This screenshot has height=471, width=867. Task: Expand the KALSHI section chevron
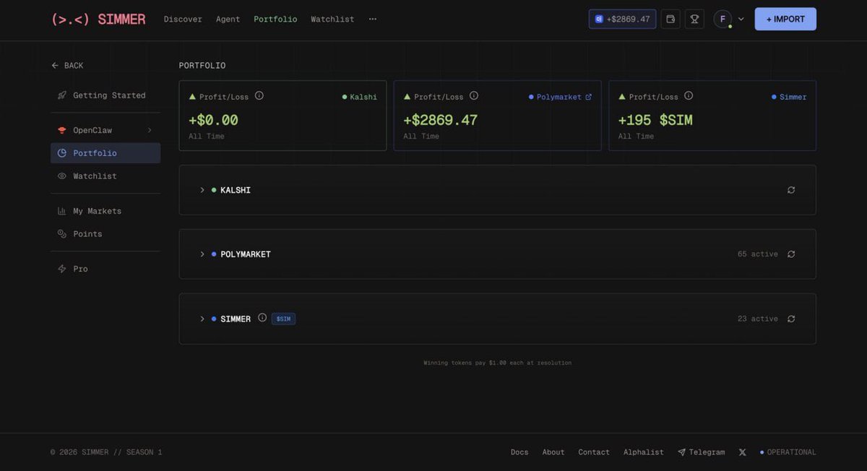[x=202, y=190]
